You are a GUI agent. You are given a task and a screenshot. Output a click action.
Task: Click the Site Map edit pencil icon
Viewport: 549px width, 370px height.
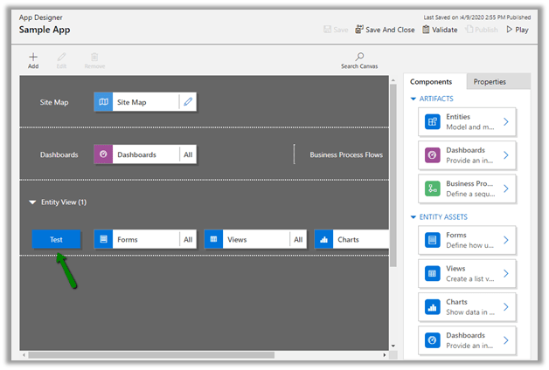pos(187,102)
